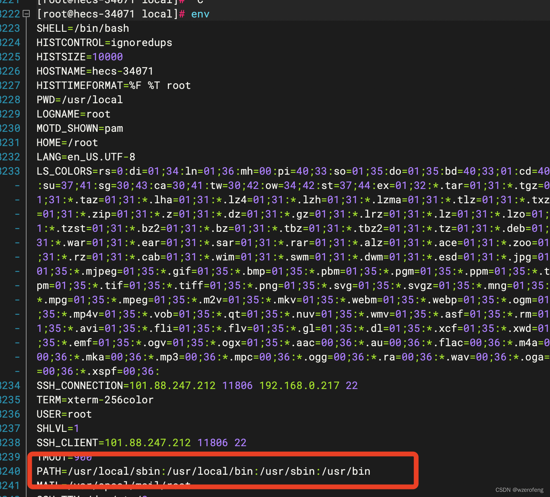
Task: Click /usr/local/bin in PATH value
Action: point(210,472)
